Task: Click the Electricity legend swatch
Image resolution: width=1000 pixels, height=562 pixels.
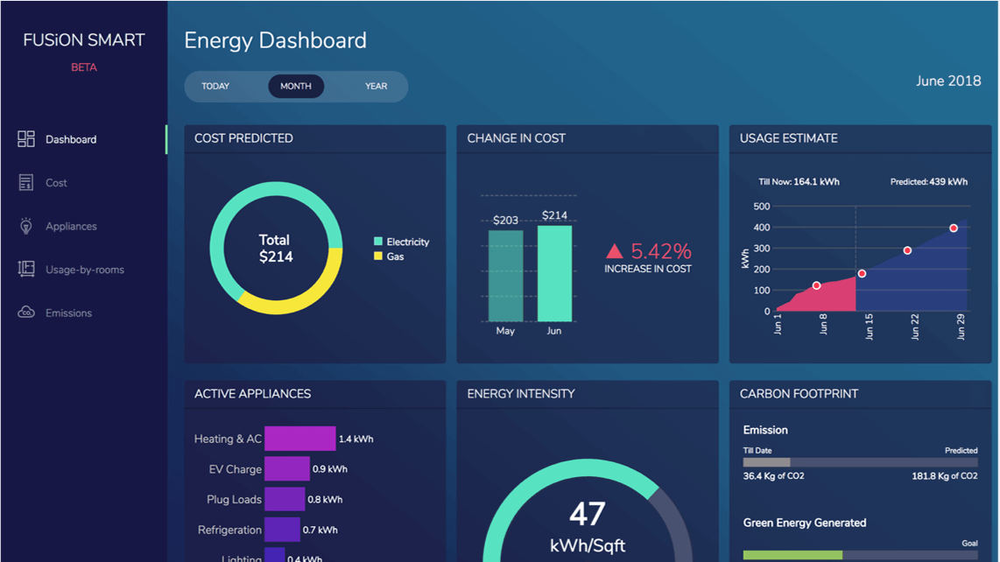Action: [377, 242]
